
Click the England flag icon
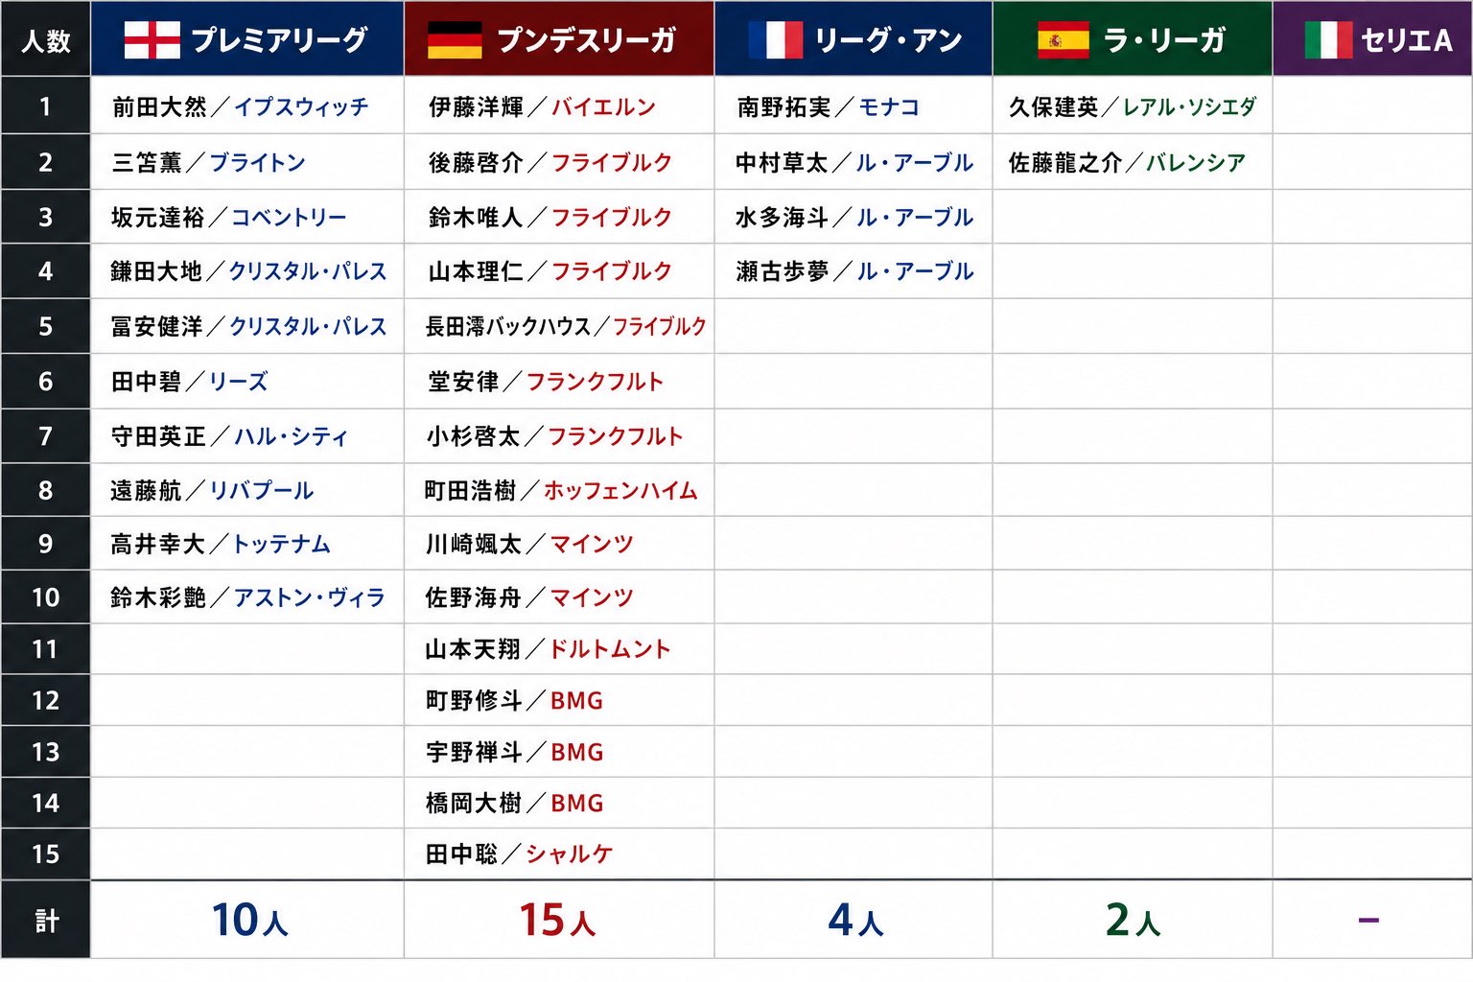click(x=152, y=39)
